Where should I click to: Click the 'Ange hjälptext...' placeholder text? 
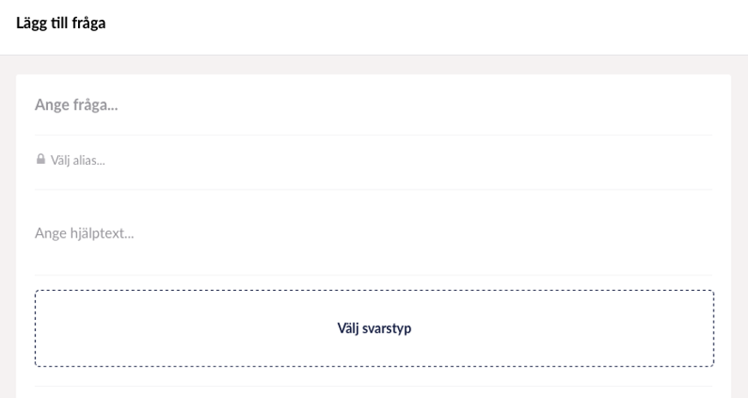point(84,233)
